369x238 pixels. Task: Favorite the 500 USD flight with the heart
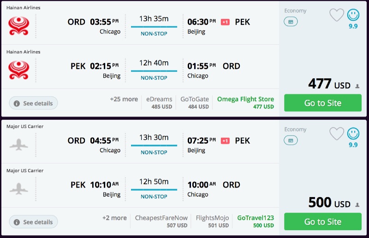tap(337, 134)
